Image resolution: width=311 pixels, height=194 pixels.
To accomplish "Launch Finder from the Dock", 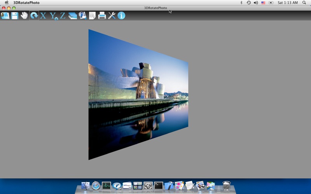I will pos(86,186).
